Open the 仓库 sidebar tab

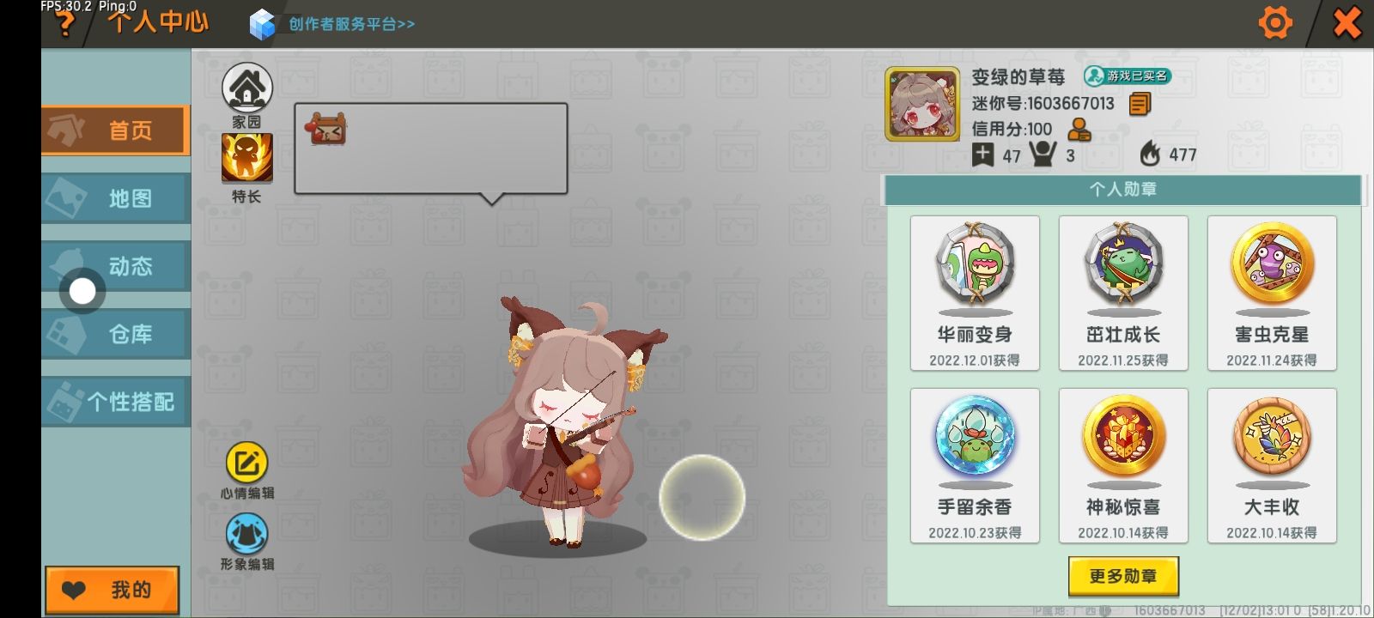click(116, 334)
